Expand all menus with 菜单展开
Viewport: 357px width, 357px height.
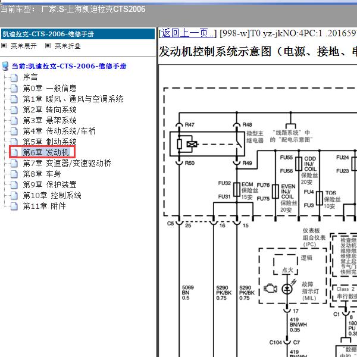[24, 46]
